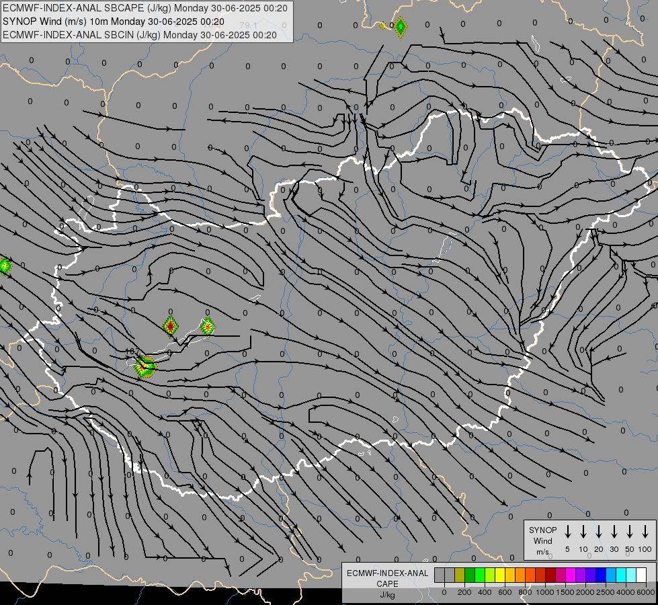Select the green CAPE marker at the left map edge
This screenshot has width=658, height=605.
click(x=4, y=266)
